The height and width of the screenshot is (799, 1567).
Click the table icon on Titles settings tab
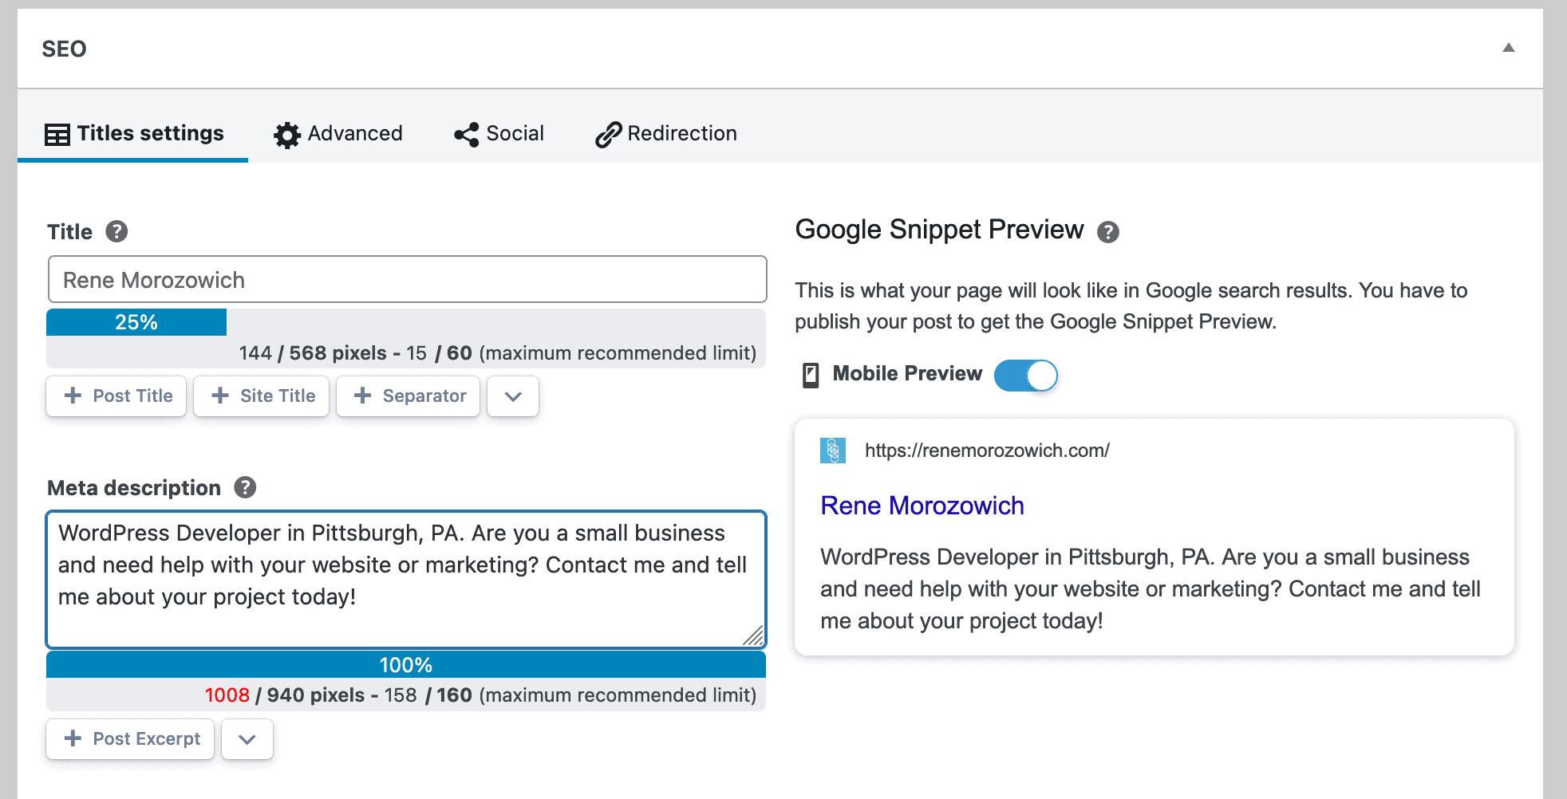click(x=57, y=135)
